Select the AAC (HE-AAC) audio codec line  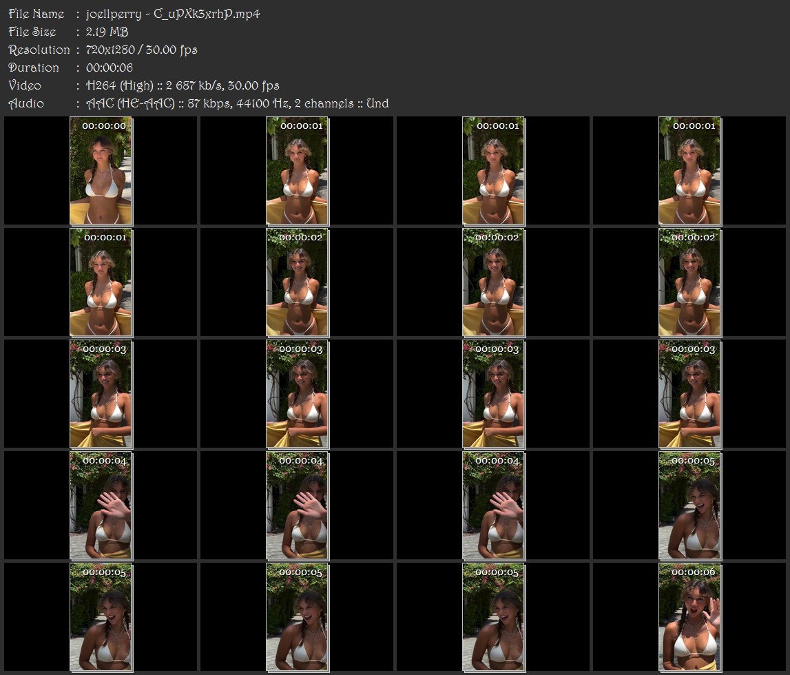(x=238, y=103)
